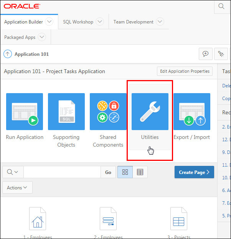Image resolution: width=231 pixels, height=239 pixels.
Task: Expand the Application Builder dropdown arrow
Action: pos(49,22)
